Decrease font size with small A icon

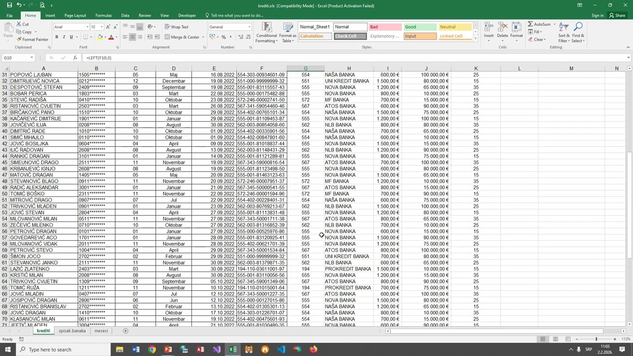pyautogui.click(x=116, y=27)
